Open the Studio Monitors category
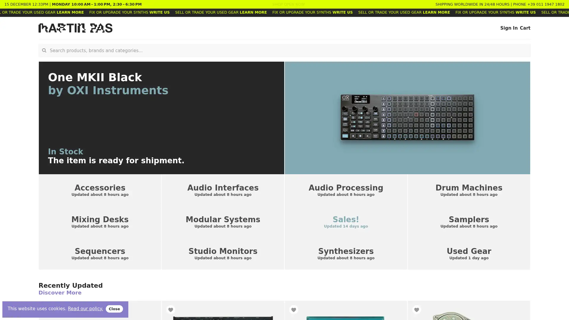The width and height of the screenshot is (569, 320). pyautogui.click(x=223, y=251)
